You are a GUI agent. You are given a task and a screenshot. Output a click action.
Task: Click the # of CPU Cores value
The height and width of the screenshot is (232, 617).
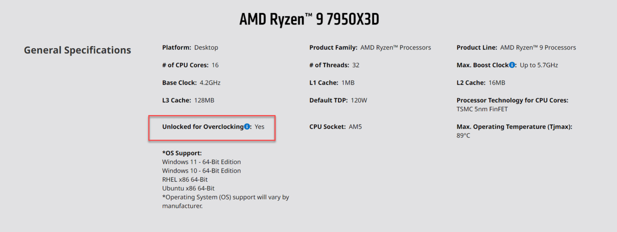(x=215, y=65)
